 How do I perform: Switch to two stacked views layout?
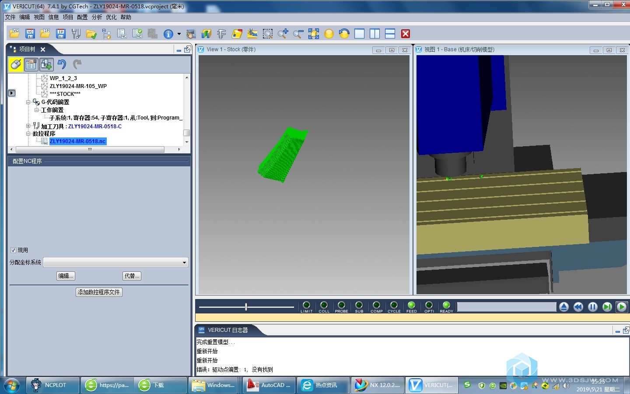[390, 34]
